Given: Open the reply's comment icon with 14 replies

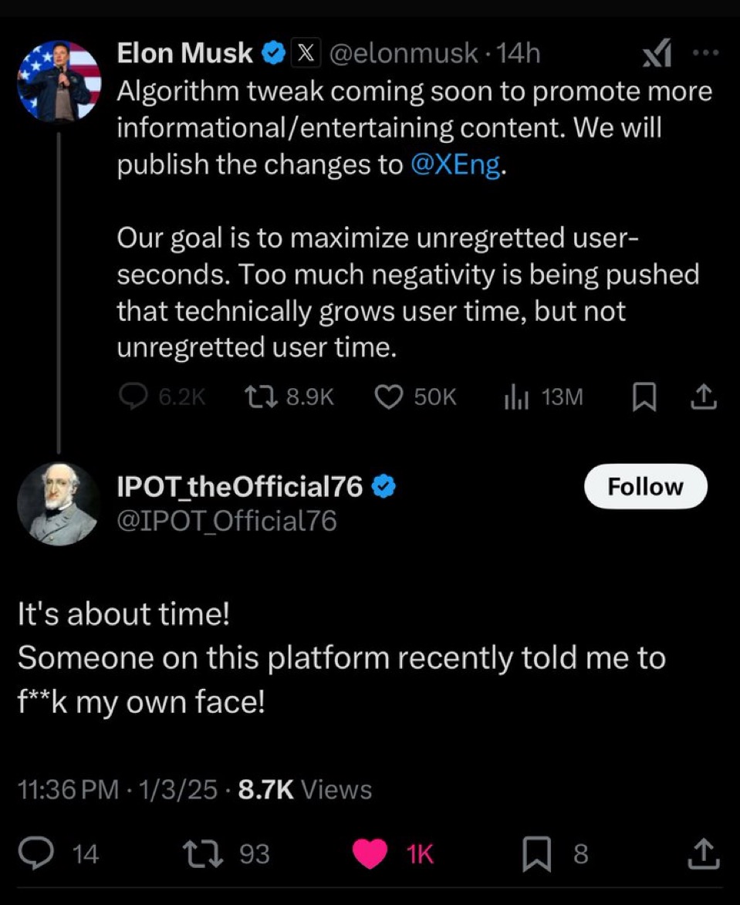Looking at the screenshot, I should tap(59, 853).
